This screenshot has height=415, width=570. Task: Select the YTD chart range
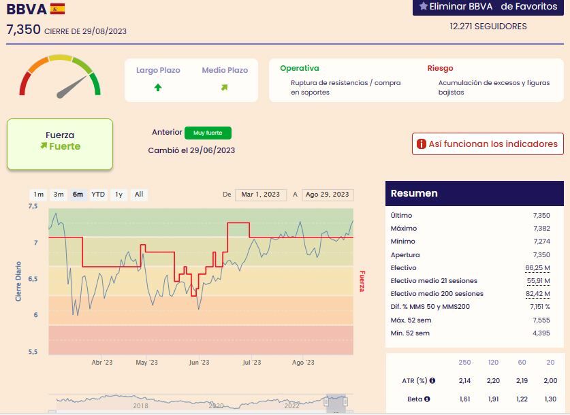click(98, 195)
